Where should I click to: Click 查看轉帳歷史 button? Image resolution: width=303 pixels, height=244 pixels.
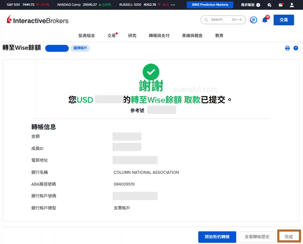pos(257,237)
